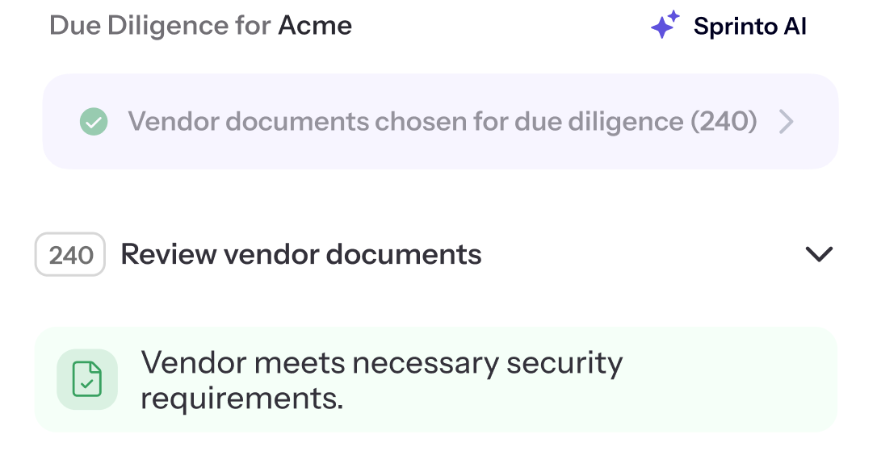This screenshot has height=472, width=877.
Task: Open details via the right-pointing chevron
Action: (787, 121)
